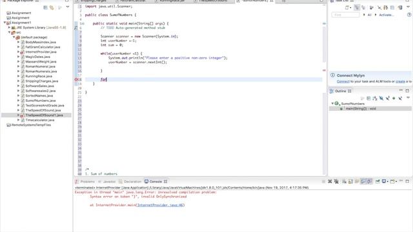The image size is (413, 232).
Task: Toggle show console on standard error
Action: point(370,182)
